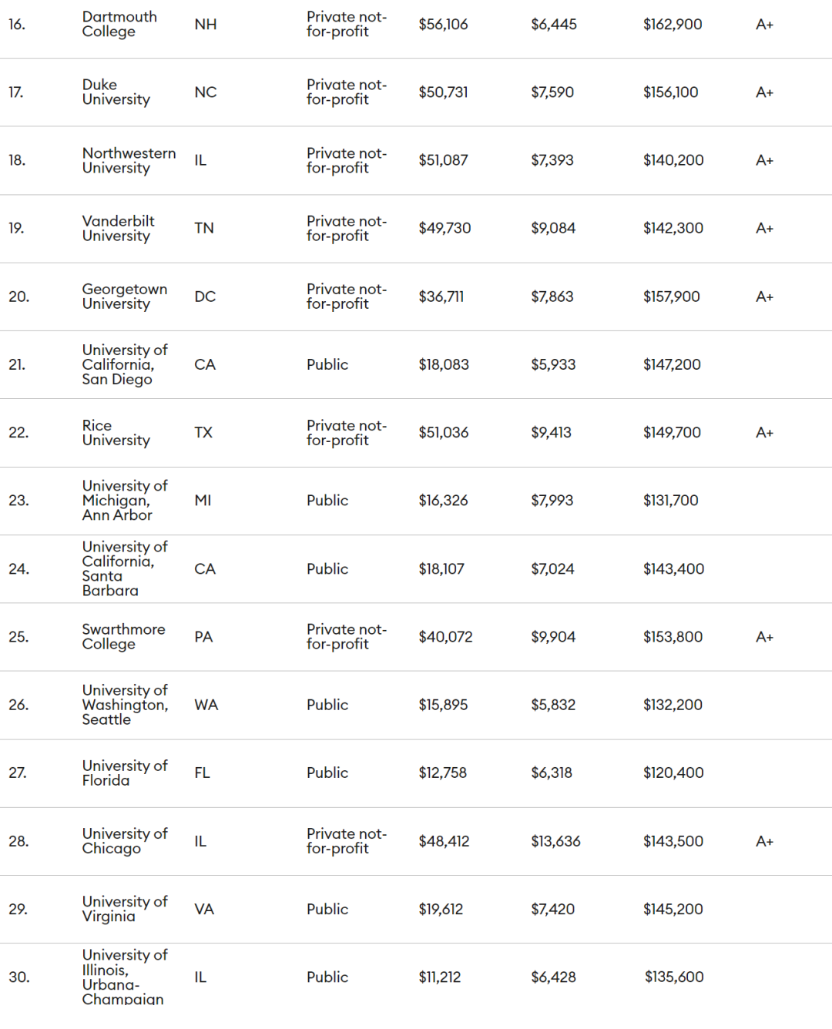This screenshot has width=832, height=1029.
Task: Open the Georgetown University entry
Action: [x=124, y=297]
